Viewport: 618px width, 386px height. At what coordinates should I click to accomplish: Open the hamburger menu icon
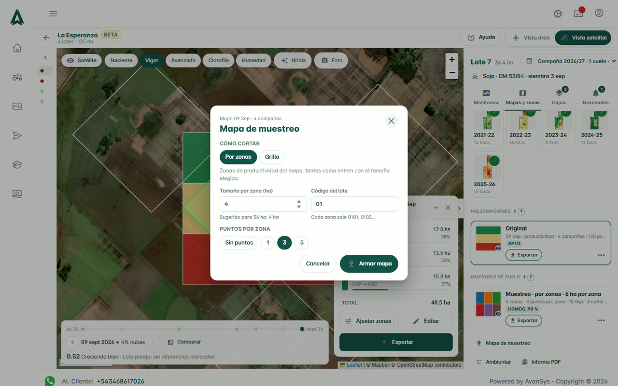53,14
